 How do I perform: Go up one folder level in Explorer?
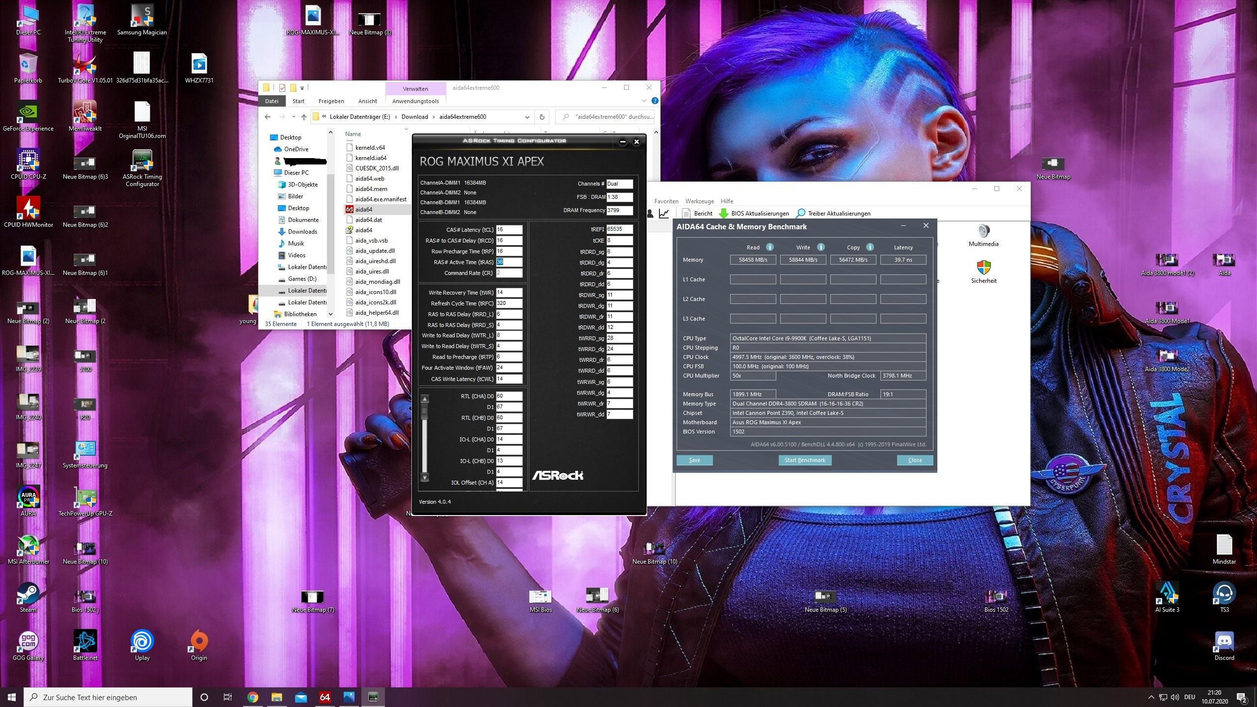pos(304,117)
